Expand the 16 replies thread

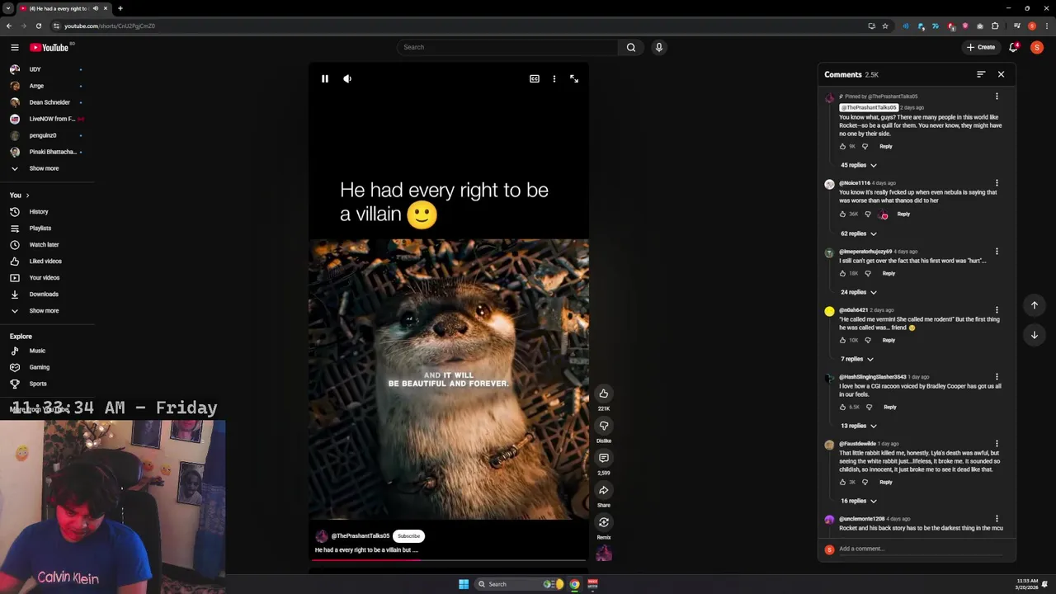858,501
